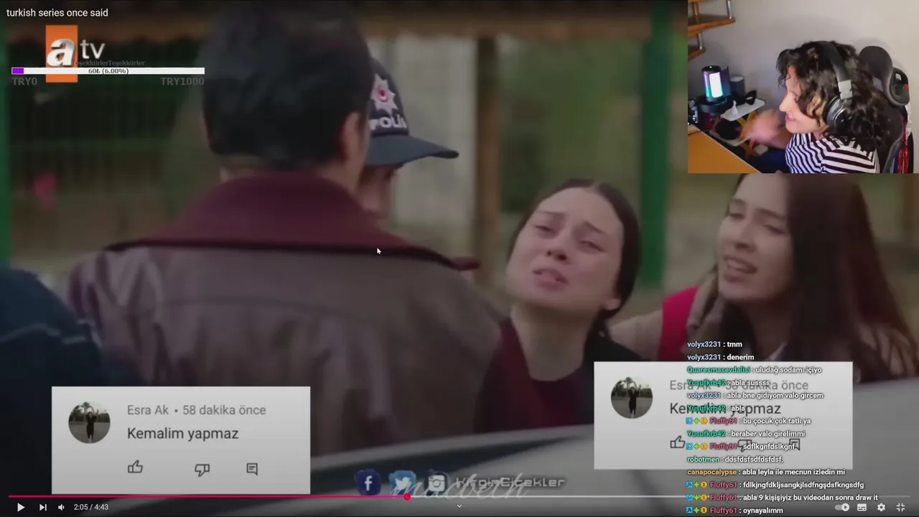919x517 pixels.
Task: Click Esra Ak's avatar in the left comment card
Action: point(89,422)
